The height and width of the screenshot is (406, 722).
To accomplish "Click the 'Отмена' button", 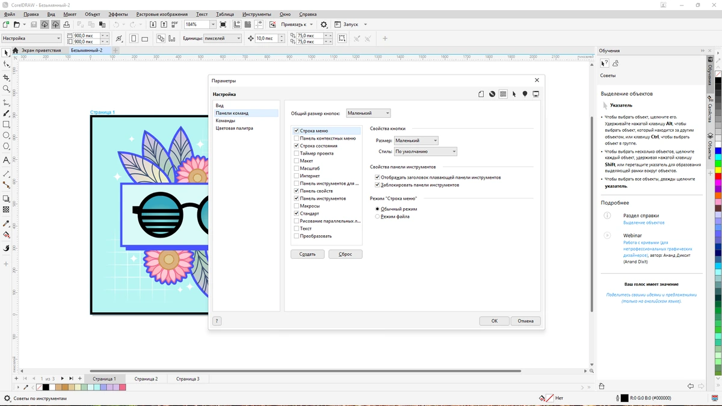I will pos(526,321).
